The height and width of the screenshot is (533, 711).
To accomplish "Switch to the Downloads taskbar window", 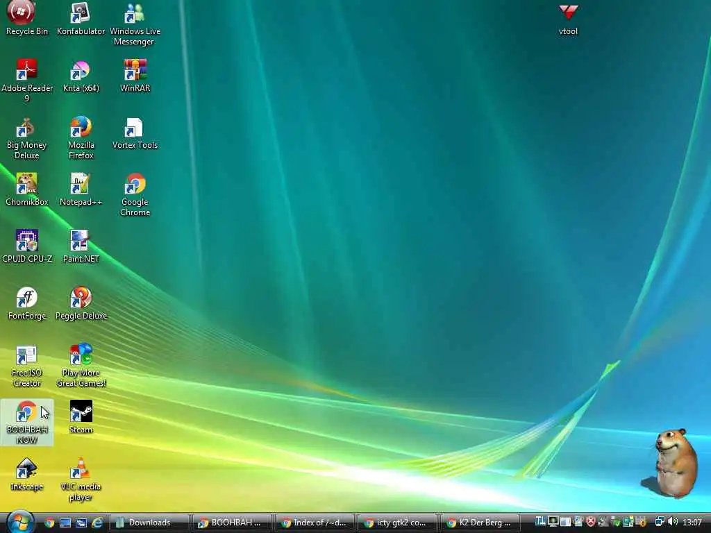I will pos(149,523).
